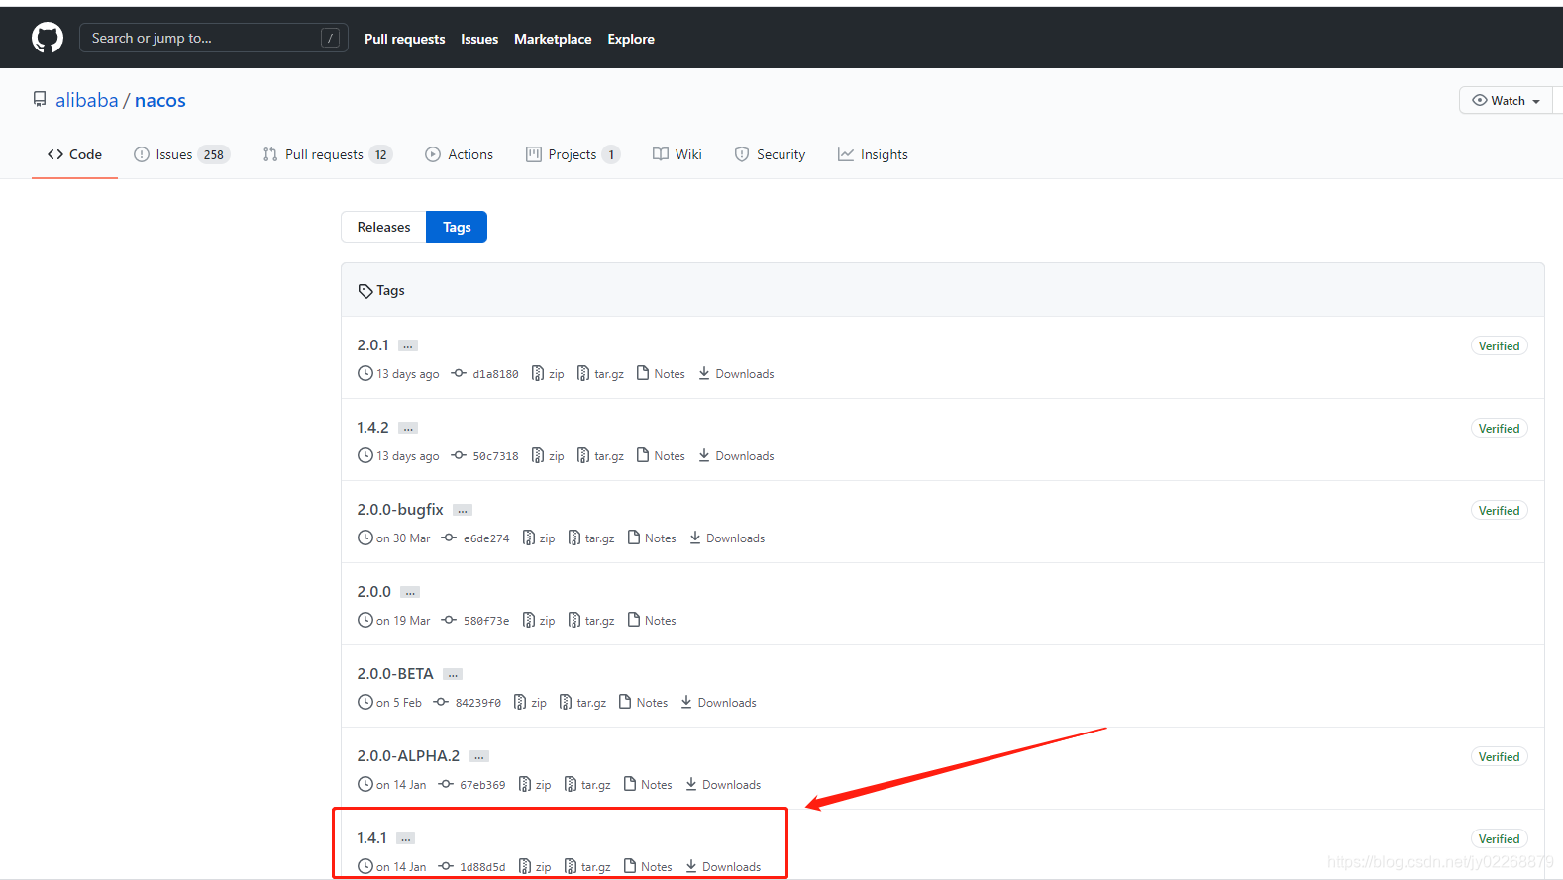Viewport: 1563px width, 880px height.
Task: Open repository Pull requests tab with 12
Action: pos(328,154)
